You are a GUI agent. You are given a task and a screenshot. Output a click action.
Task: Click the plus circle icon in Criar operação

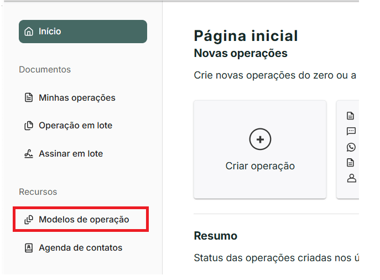[260, 139]
